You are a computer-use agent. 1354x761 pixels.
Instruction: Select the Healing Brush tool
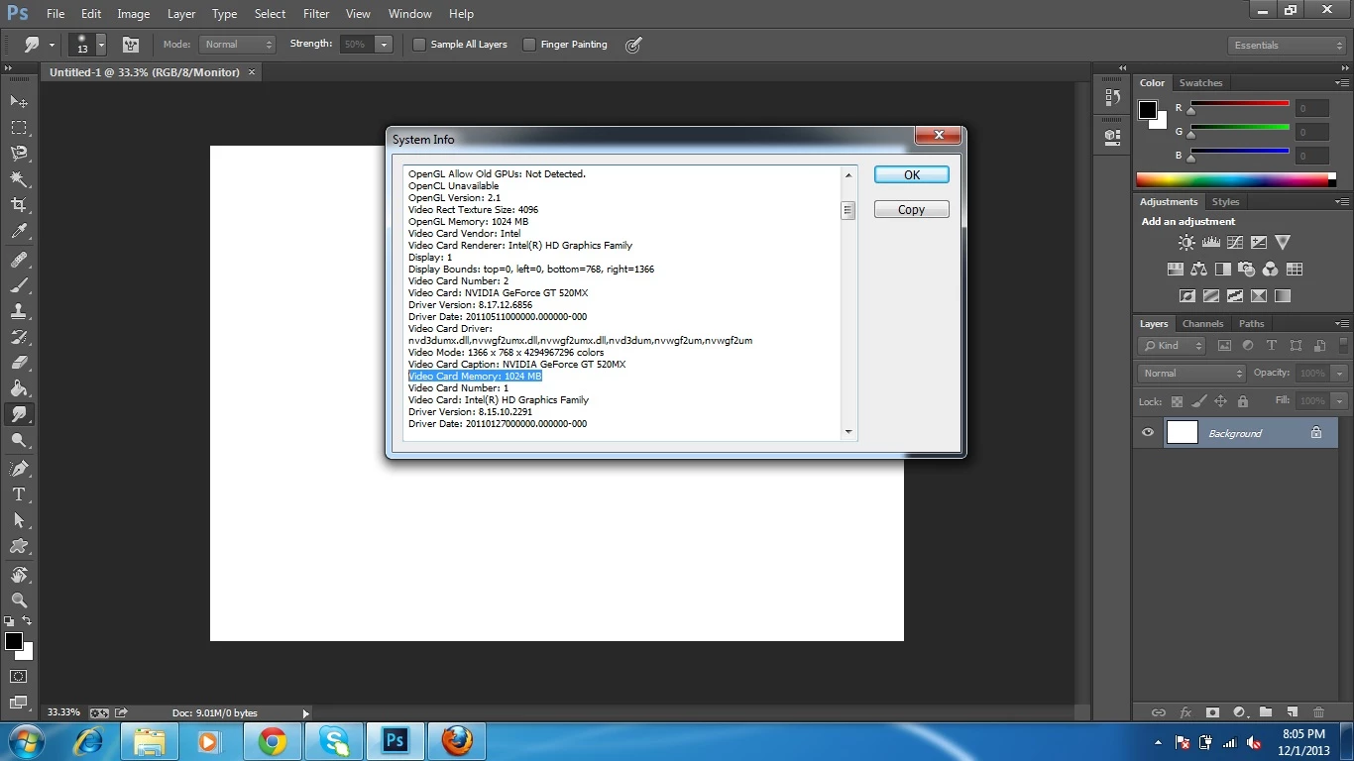coord(19,260)
